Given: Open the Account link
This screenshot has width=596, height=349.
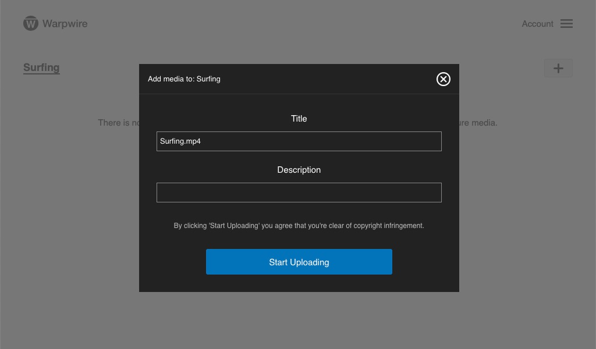Looking at the screenshot, I should [x=537, y=24].
